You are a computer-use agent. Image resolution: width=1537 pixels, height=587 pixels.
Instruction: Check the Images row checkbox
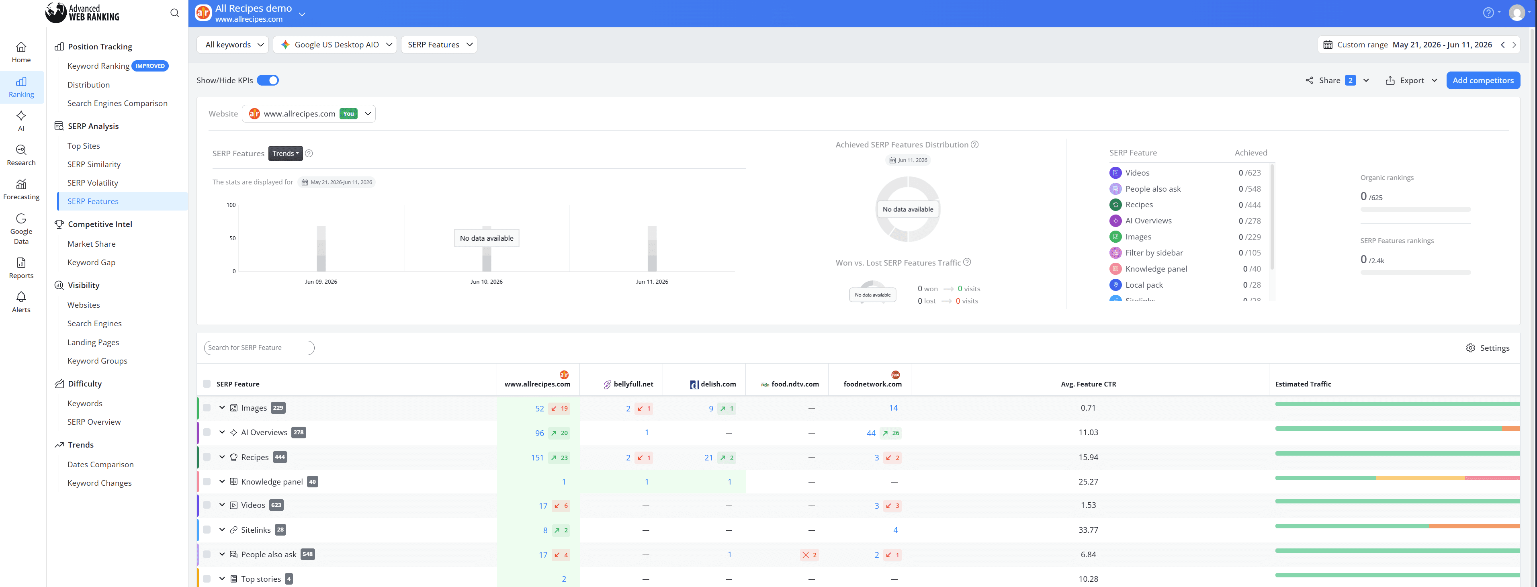207,407
